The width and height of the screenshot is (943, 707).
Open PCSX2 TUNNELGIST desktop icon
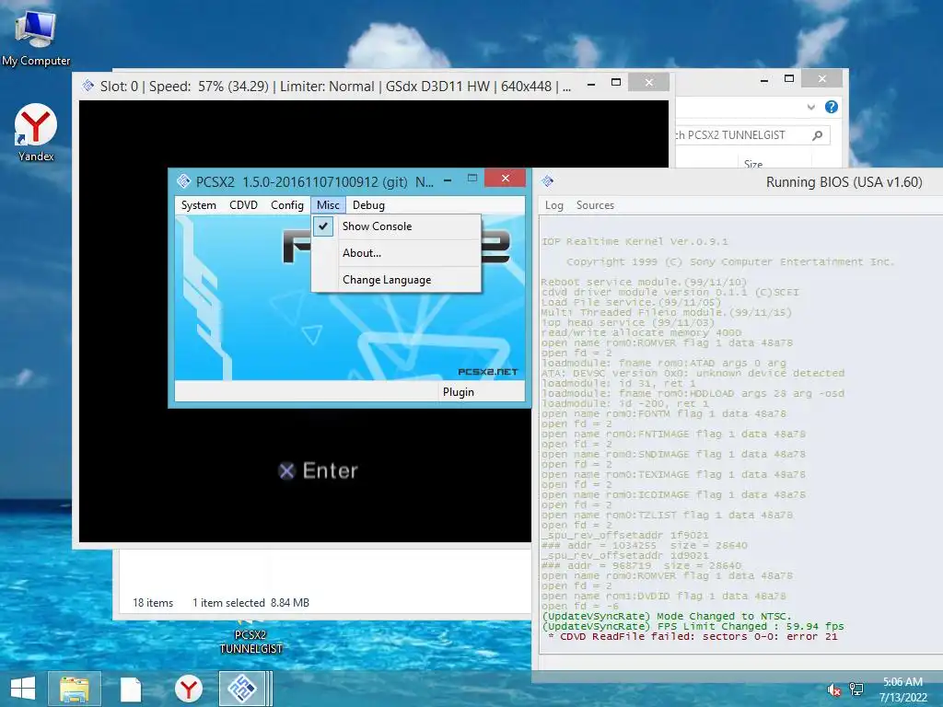tap(250, 641)
